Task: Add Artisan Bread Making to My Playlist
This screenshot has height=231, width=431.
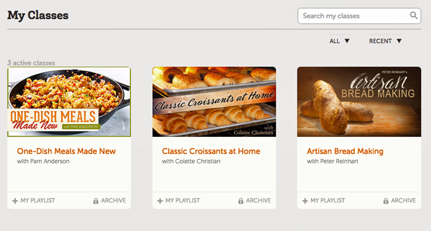Action: coord(323,201)
